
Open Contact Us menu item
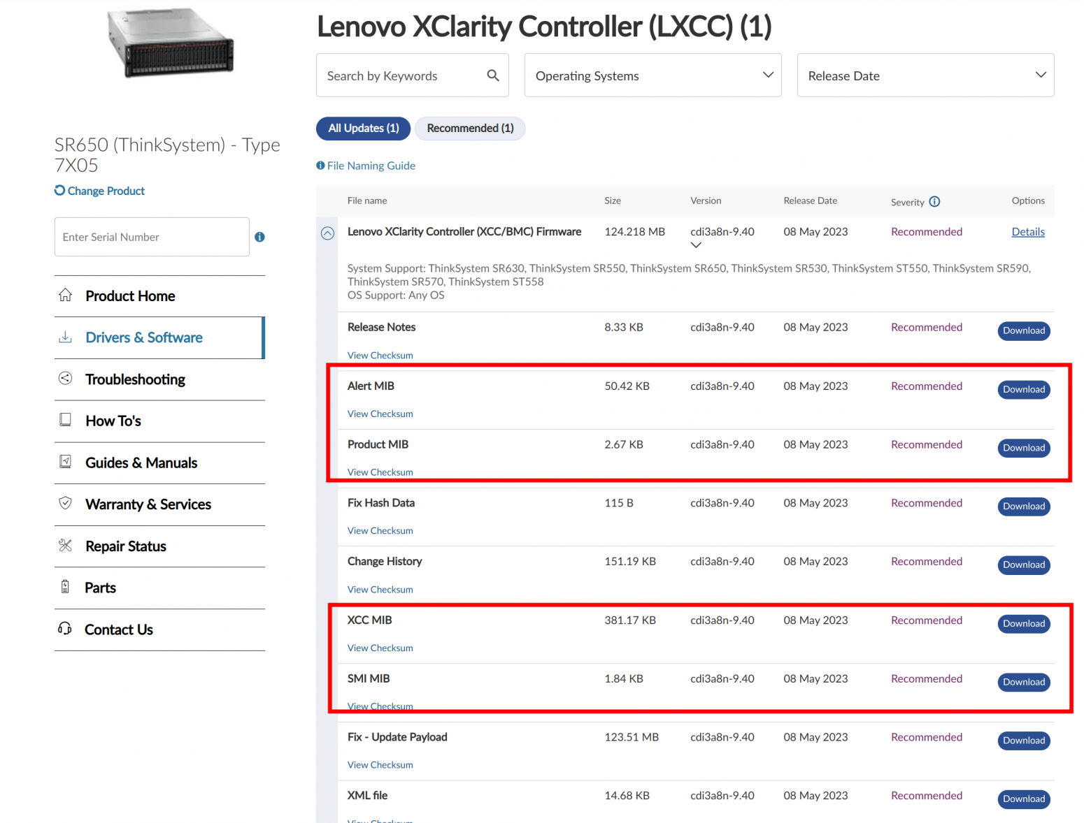coord(159,629)
